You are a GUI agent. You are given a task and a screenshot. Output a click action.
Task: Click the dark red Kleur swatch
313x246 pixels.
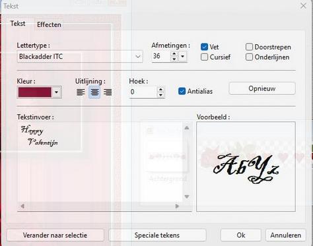(x=35, y=92)
